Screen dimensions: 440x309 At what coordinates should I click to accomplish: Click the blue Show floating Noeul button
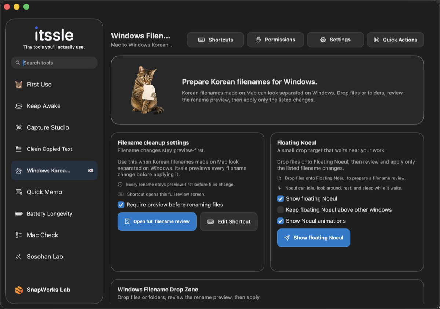pos(313,238)
